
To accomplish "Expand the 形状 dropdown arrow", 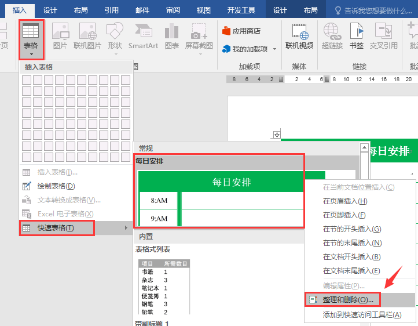I will (x=116, y=54).
